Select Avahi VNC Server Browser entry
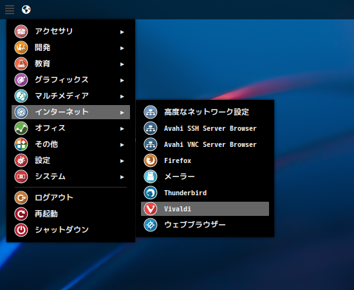Screen dimensions: 354x290 [205, 144]
